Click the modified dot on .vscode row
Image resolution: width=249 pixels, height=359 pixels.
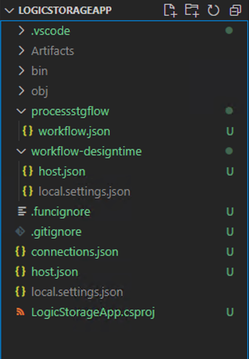(229, 31)
